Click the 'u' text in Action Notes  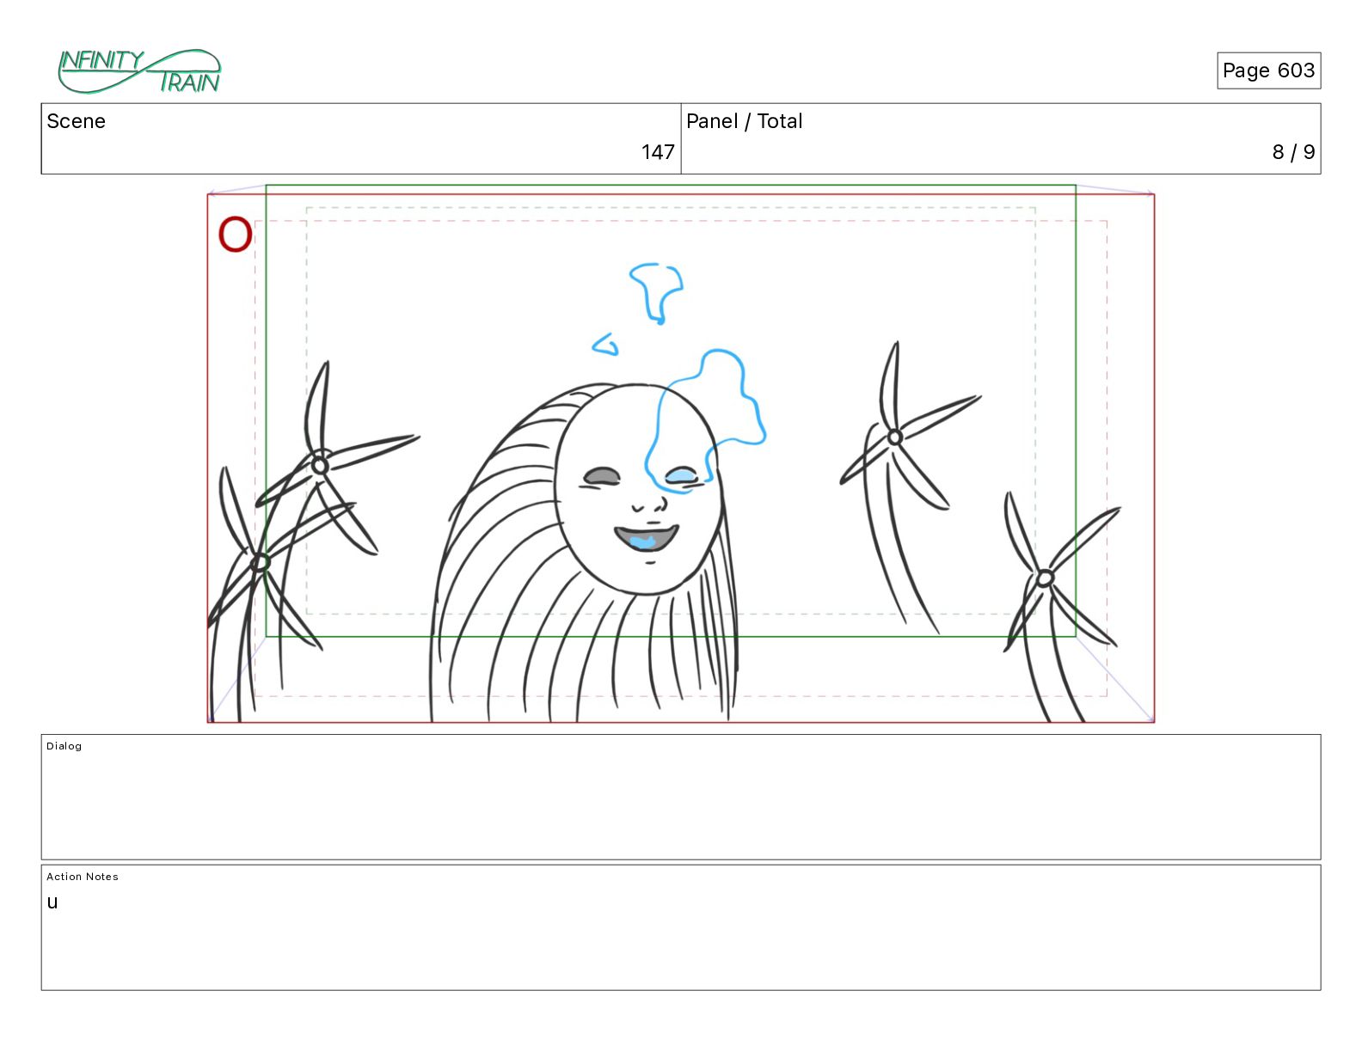point(52,902)
